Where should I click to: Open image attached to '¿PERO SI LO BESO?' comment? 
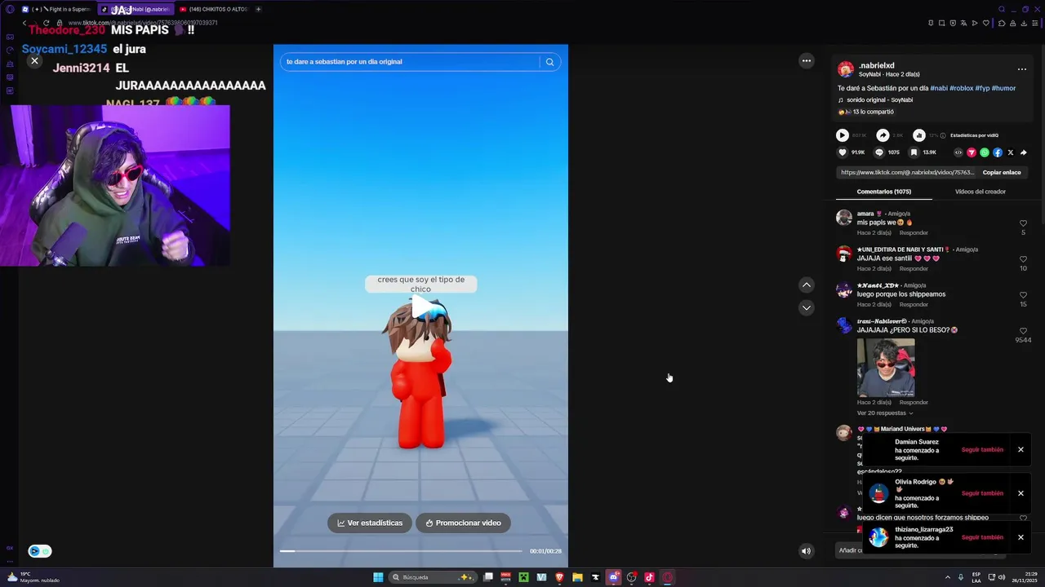pyautogui.click(x=886, y=367)
